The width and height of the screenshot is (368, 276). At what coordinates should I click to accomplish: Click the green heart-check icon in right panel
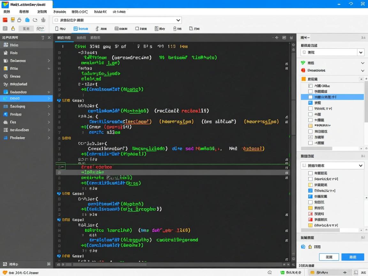click(x=303, y=63)
